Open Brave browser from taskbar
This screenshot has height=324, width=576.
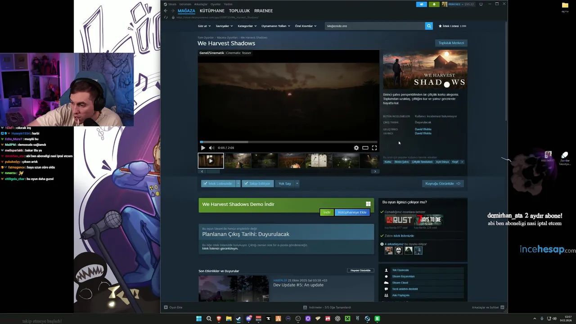[x=219, y=319]
